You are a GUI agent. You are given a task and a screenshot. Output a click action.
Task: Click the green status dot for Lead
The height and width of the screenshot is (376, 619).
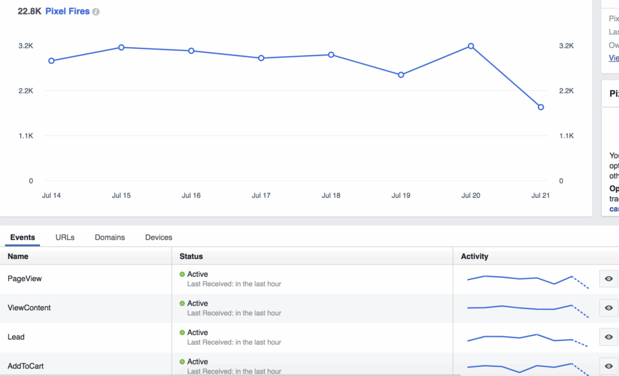183,333
